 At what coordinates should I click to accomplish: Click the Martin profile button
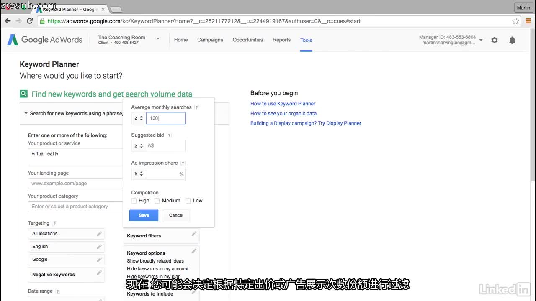(523, 8)
